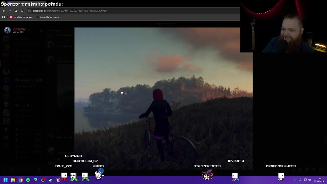The height and width of the screenshot is (184, 327).
Task: Click the discord.com address bar
Action: (133, 11)
